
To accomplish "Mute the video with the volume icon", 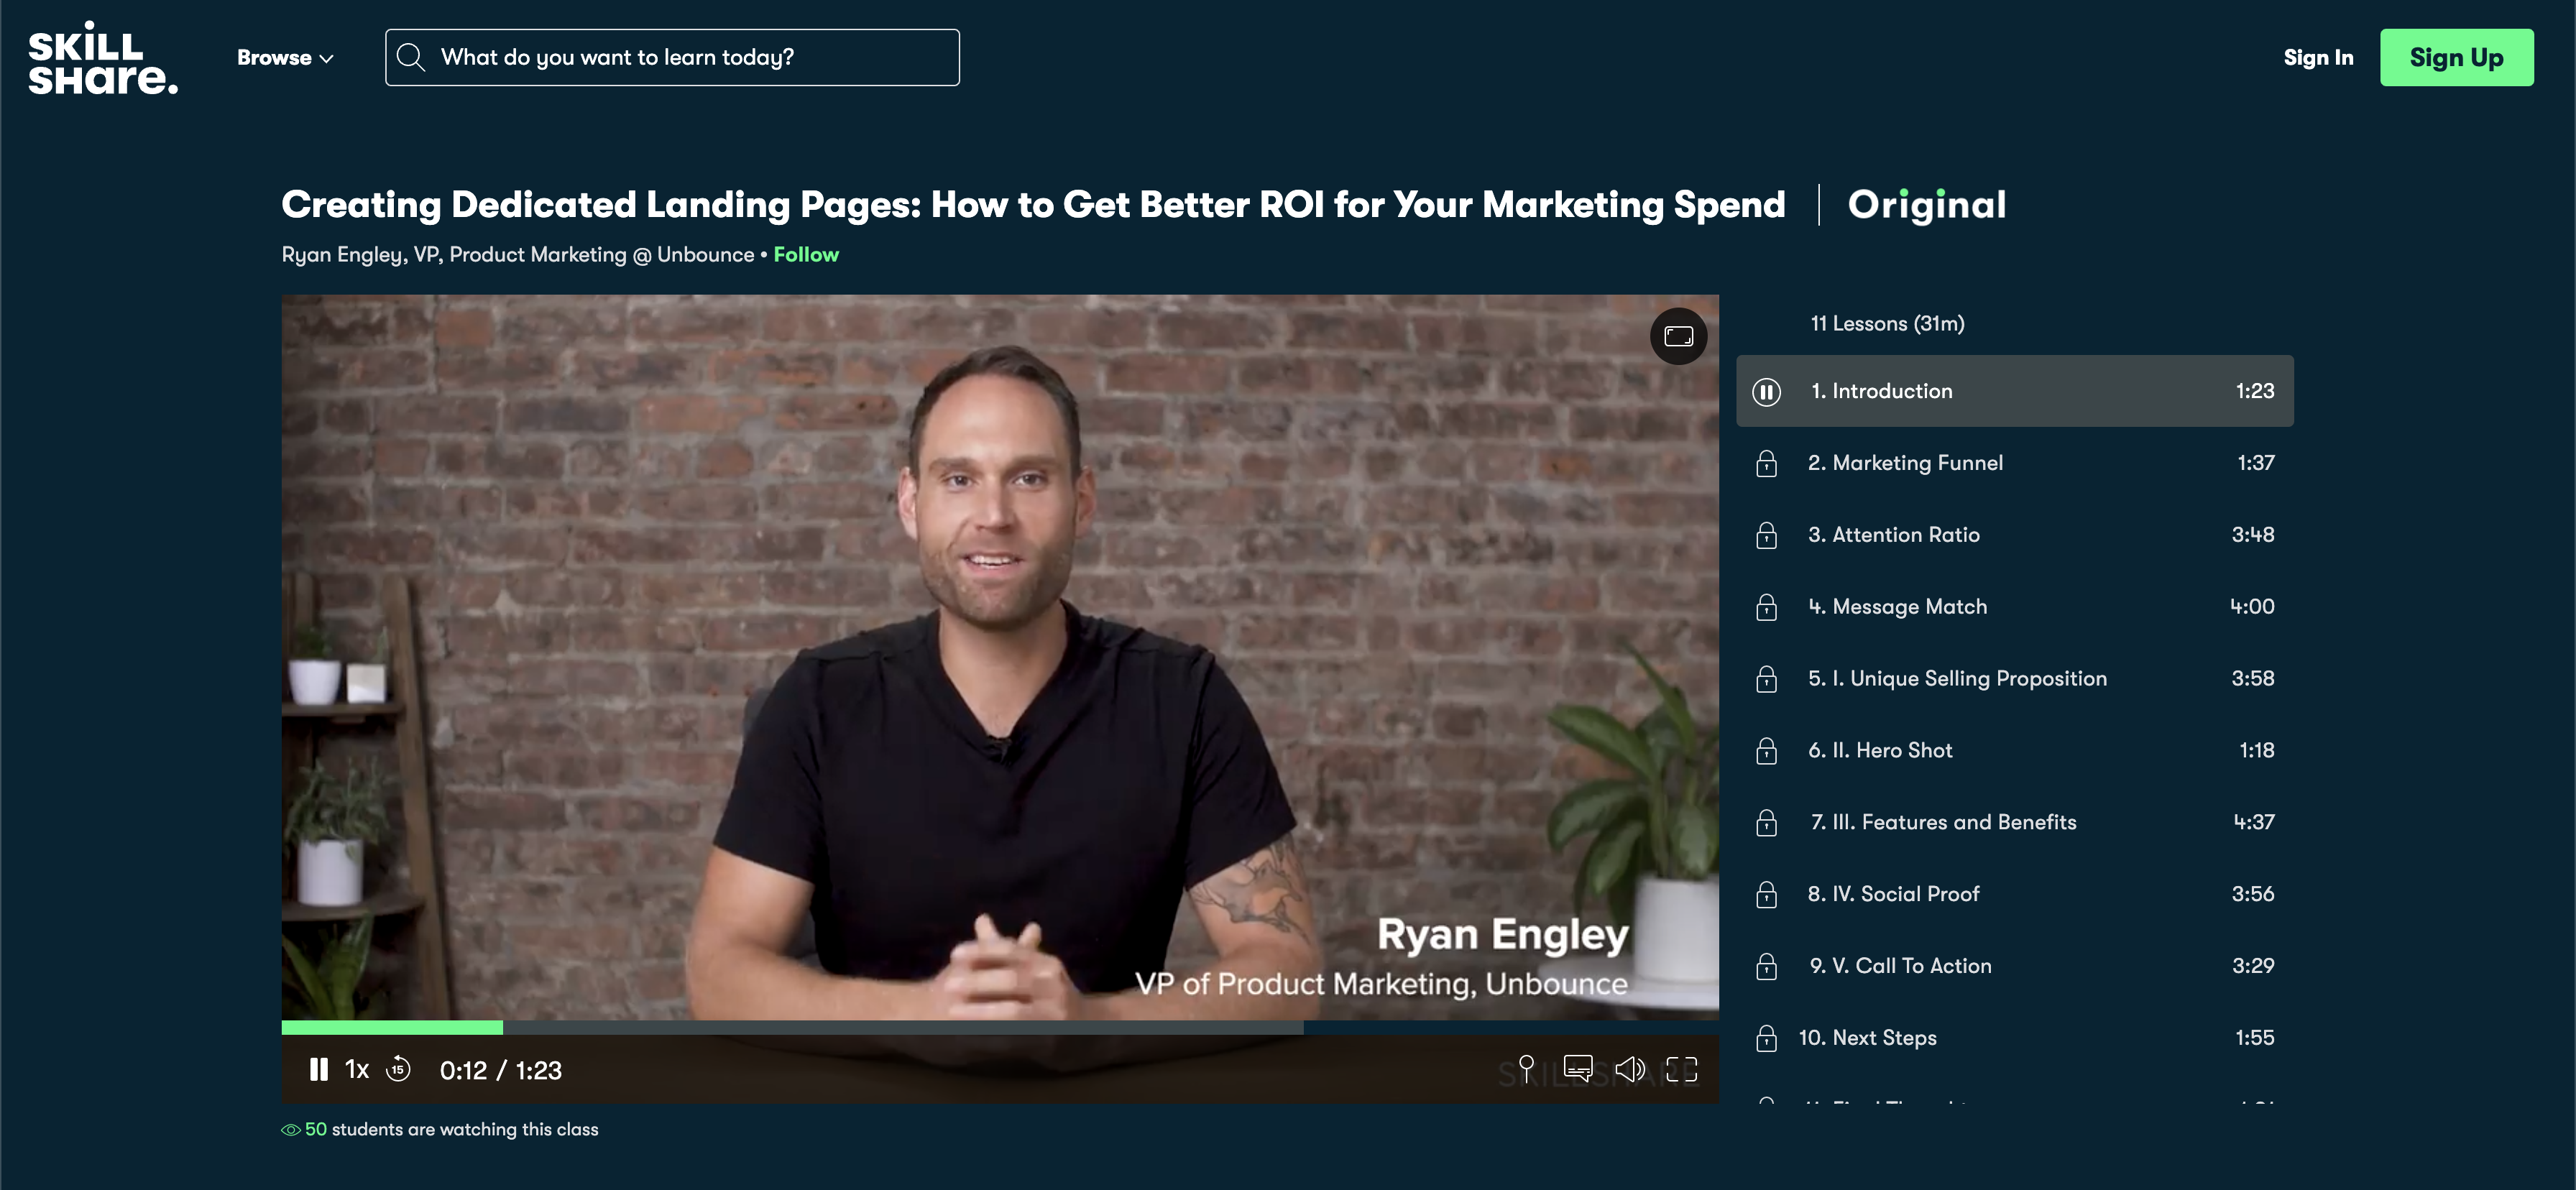I will (1629, 1069).
